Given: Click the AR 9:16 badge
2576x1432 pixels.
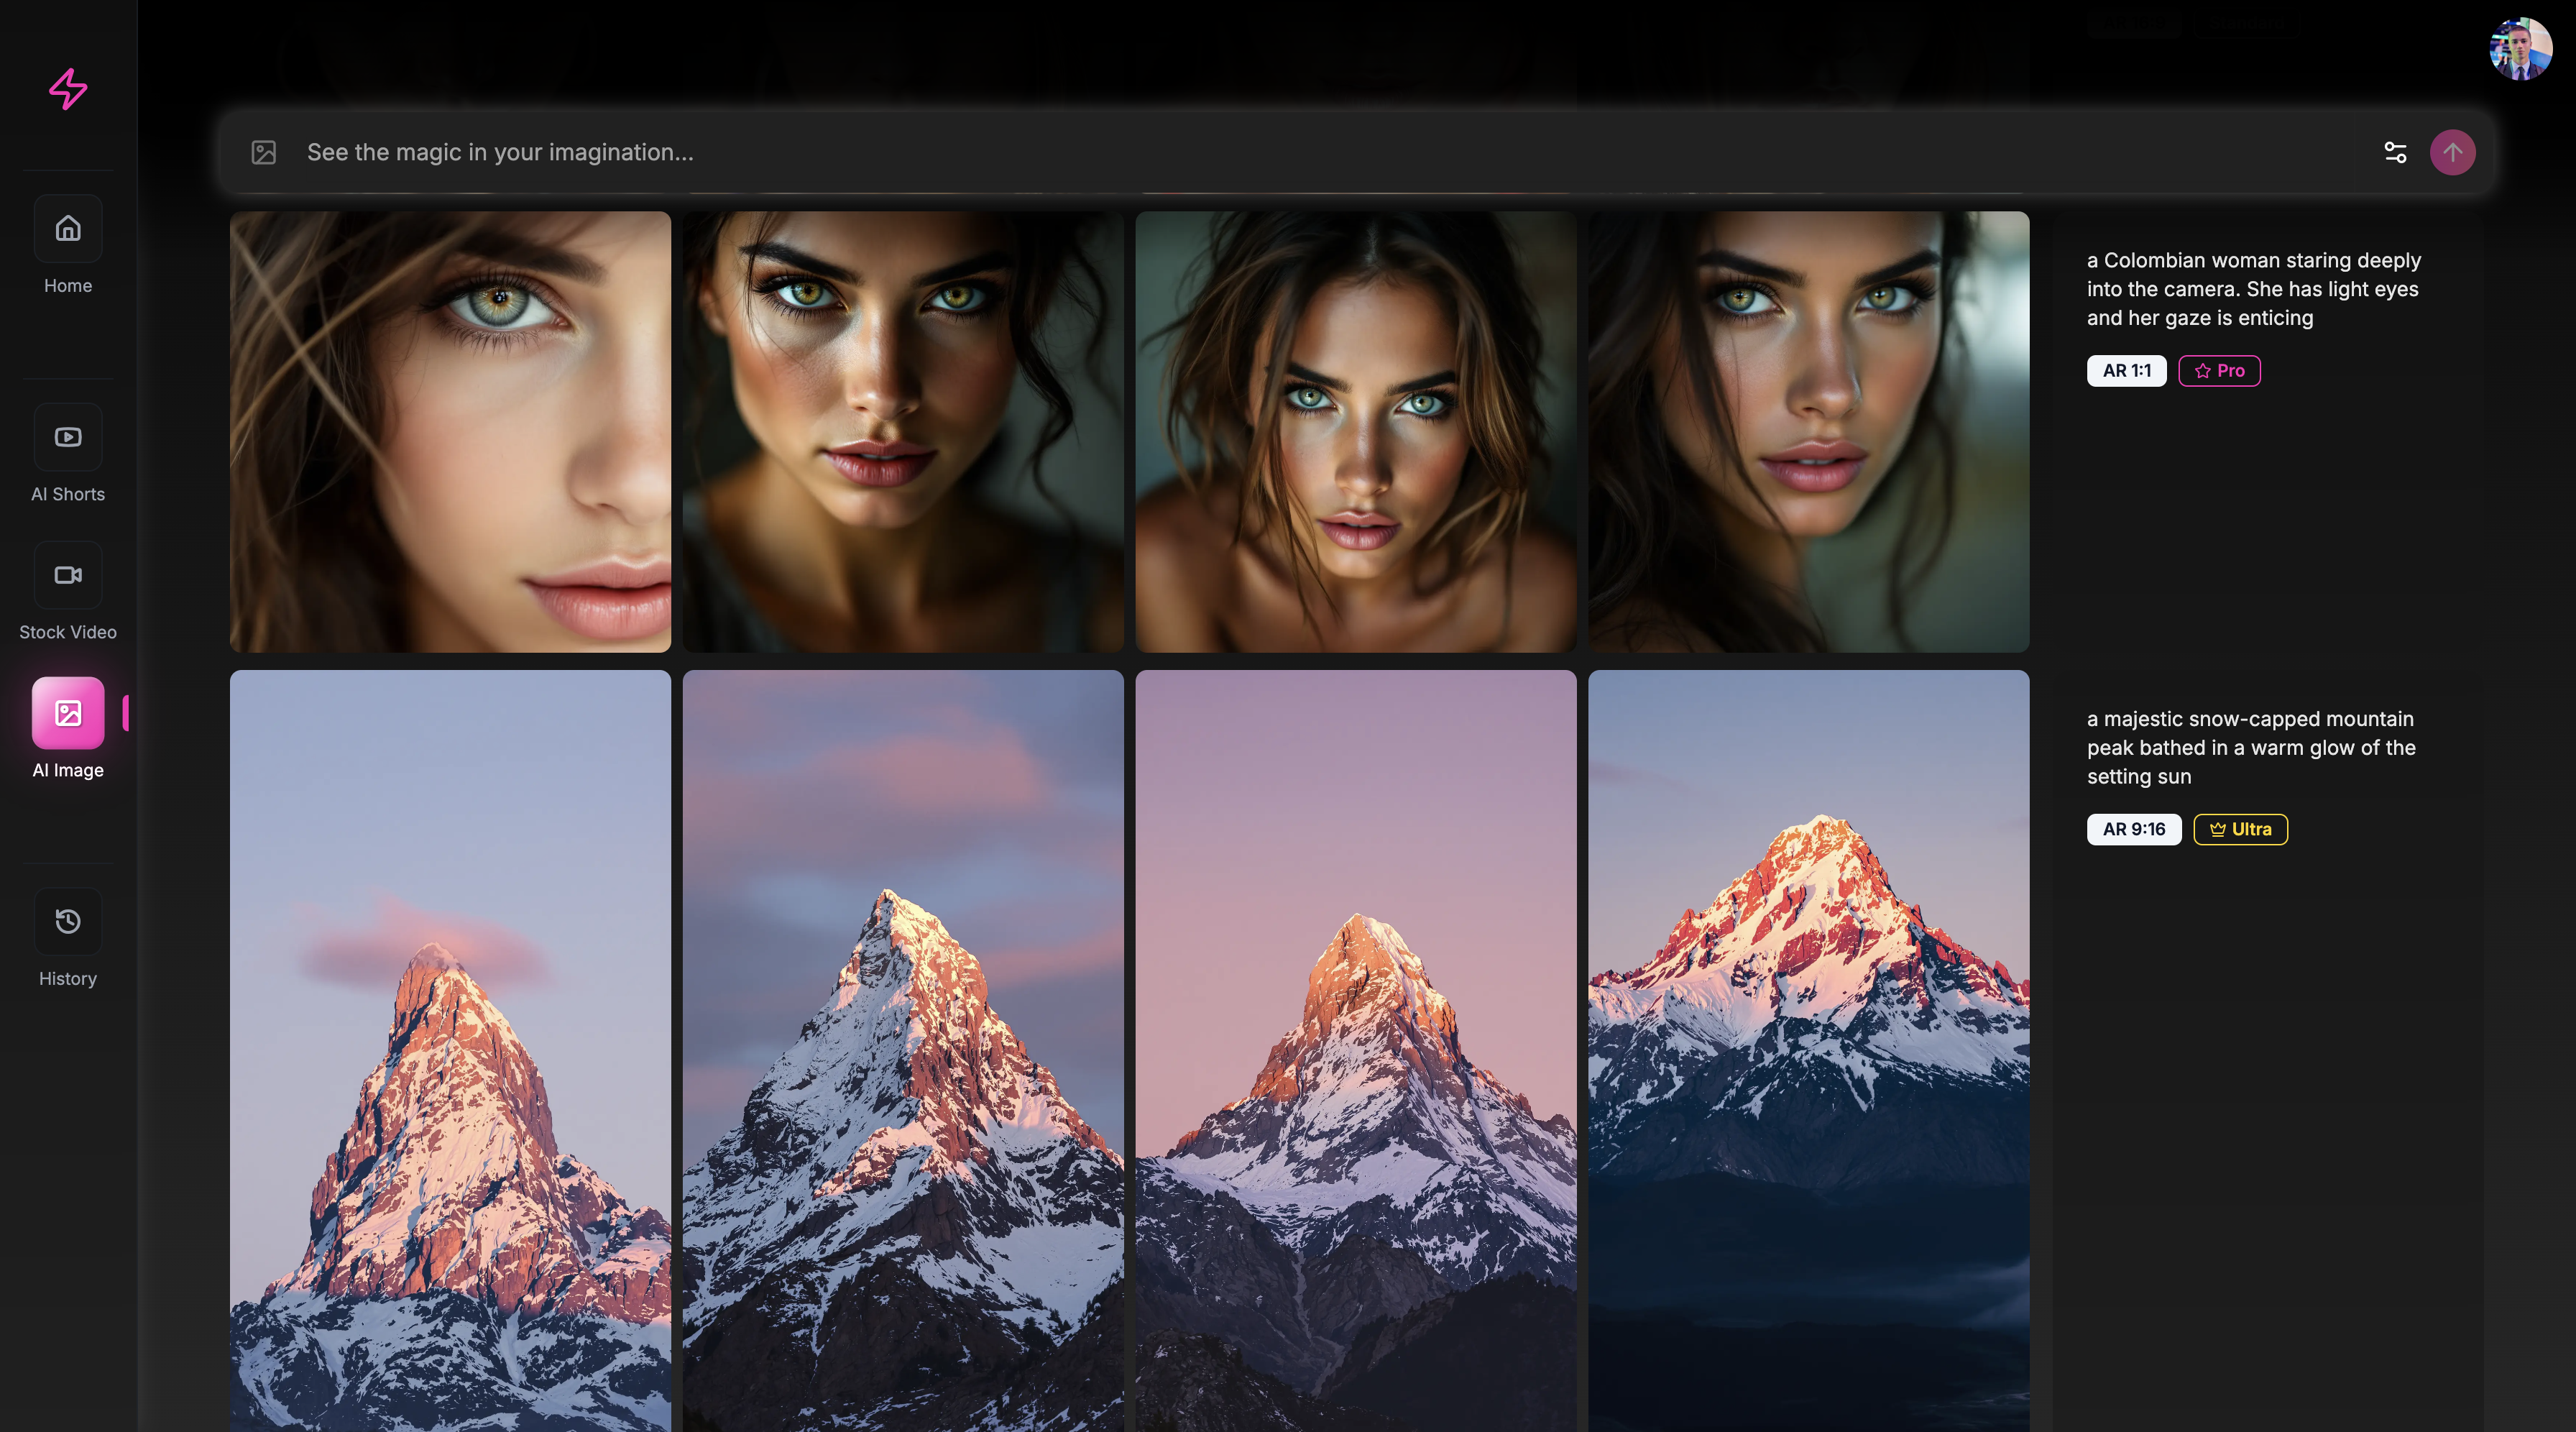Looking at the screenshot, I should pos(2133,829).
